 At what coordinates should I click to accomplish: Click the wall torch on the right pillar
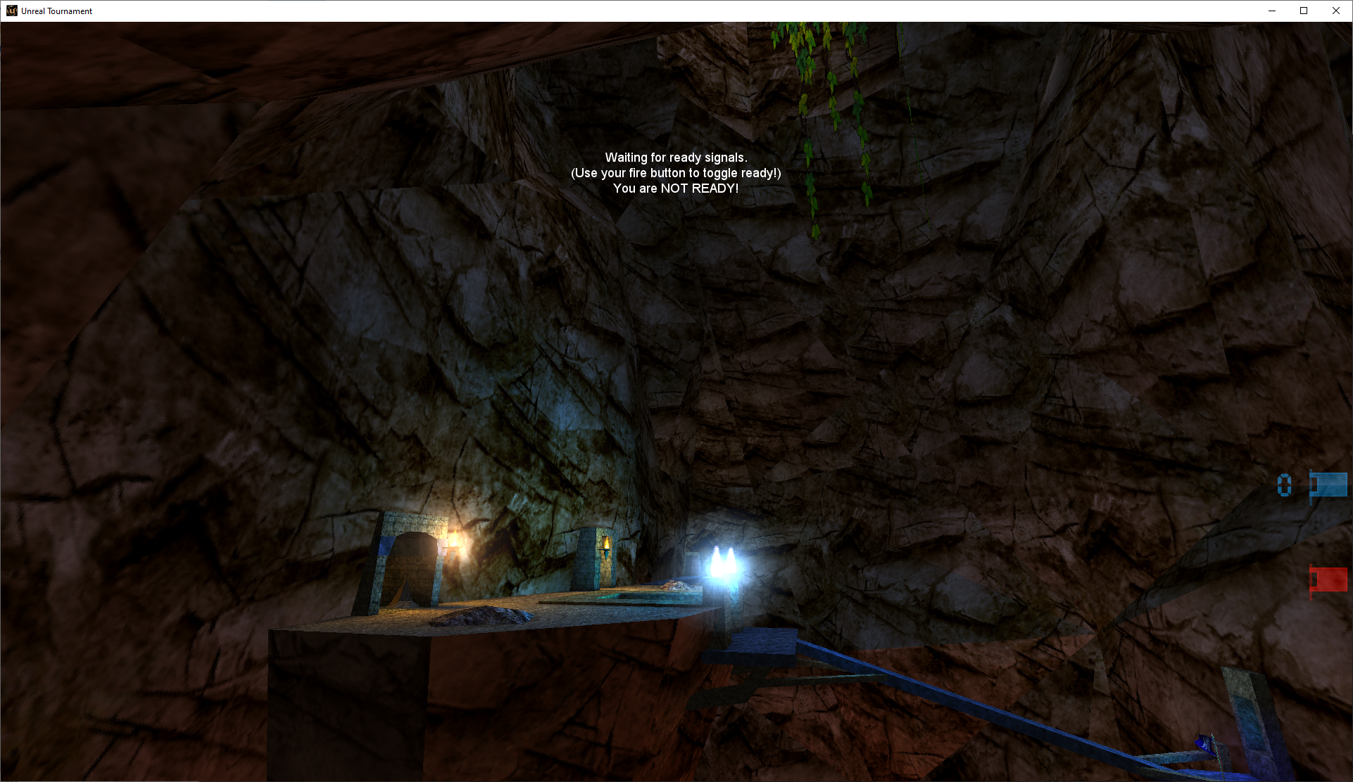(x=606, y=545)
